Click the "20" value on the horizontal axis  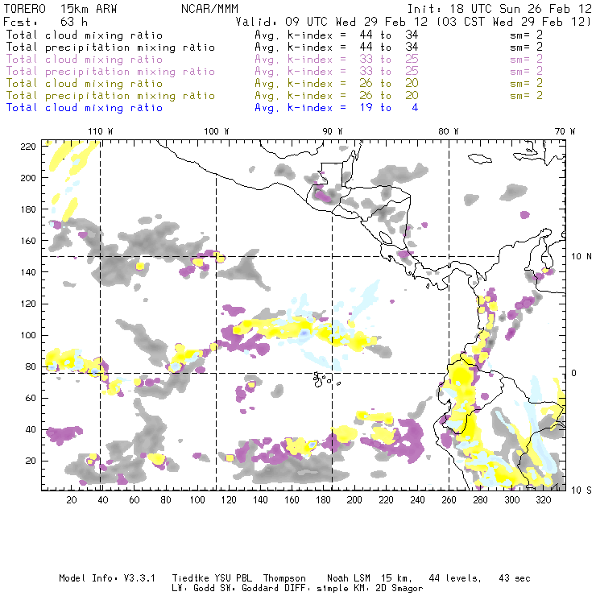pyautogui.click(x=72, y=500)
